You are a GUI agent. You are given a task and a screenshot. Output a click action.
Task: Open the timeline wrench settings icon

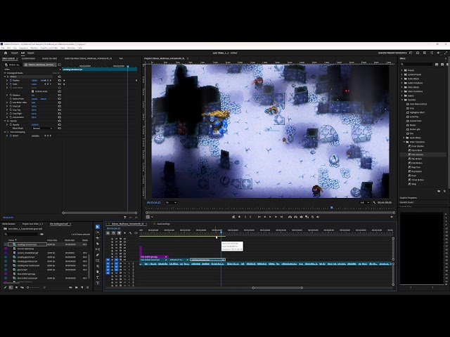[x=130, y=233]
